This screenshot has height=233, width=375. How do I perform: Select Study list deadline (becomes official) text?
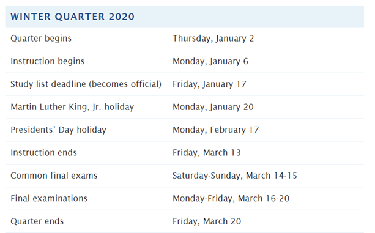86,84
